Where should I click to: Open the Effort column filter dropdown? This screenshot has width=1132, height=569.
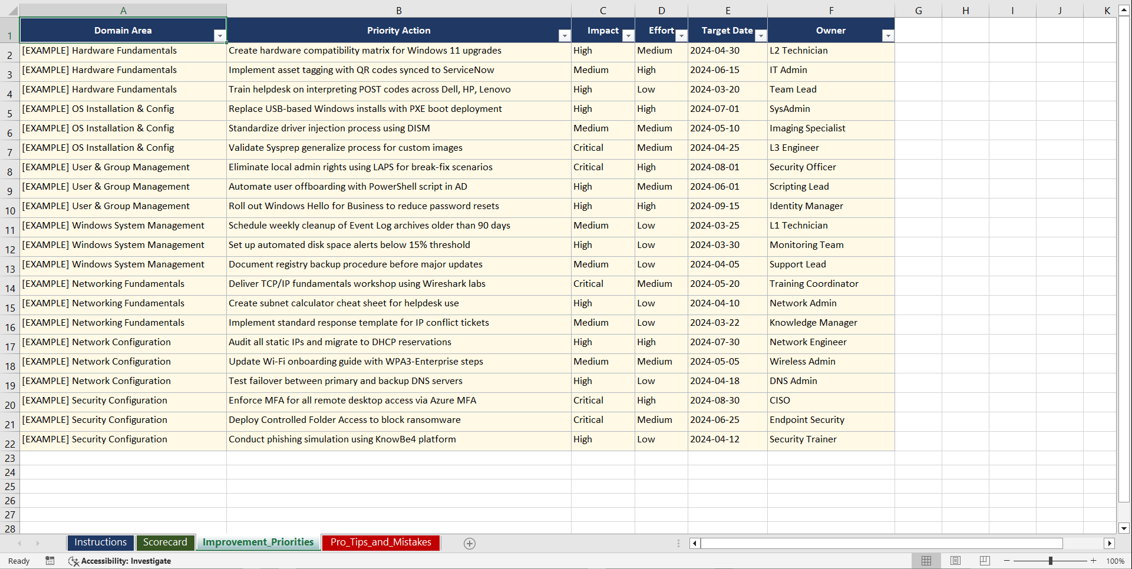(x=681, y=36)
